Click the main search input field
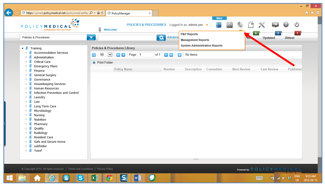 point(127,38)
